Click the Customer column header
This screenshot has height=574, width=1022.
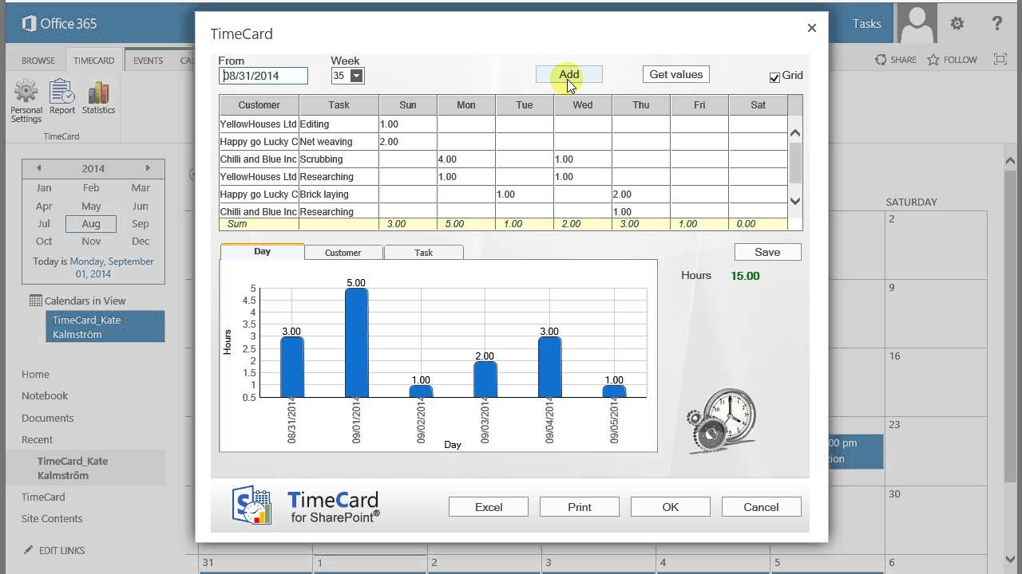pos(259,104)
